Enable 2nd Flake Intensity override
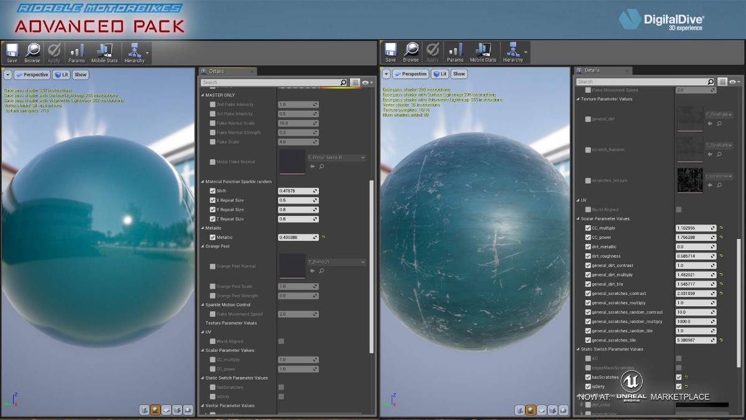746x420 pixels. (213, 105)
